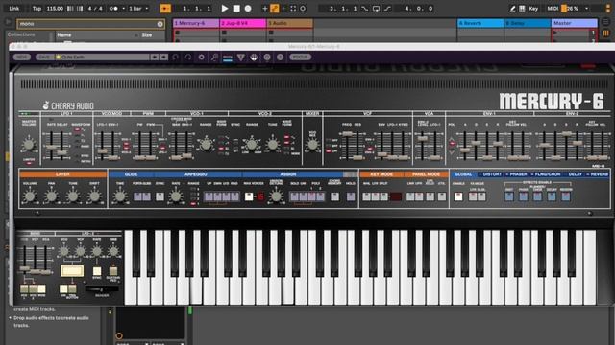The height and width of the screenshot is (345, 615).
Task: Toggle the DIST effects enable button
Action: pyautogui.click(x=509, y=196)
